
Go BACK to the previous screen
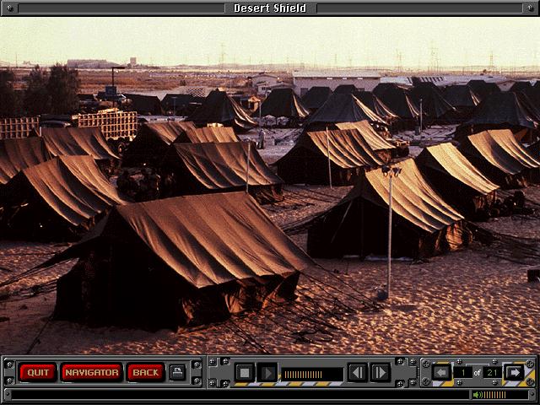145,372
